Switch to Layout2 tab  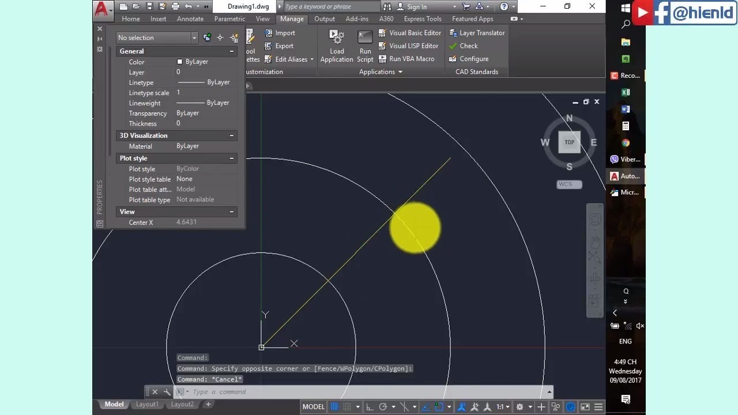[x=182, y=404]
